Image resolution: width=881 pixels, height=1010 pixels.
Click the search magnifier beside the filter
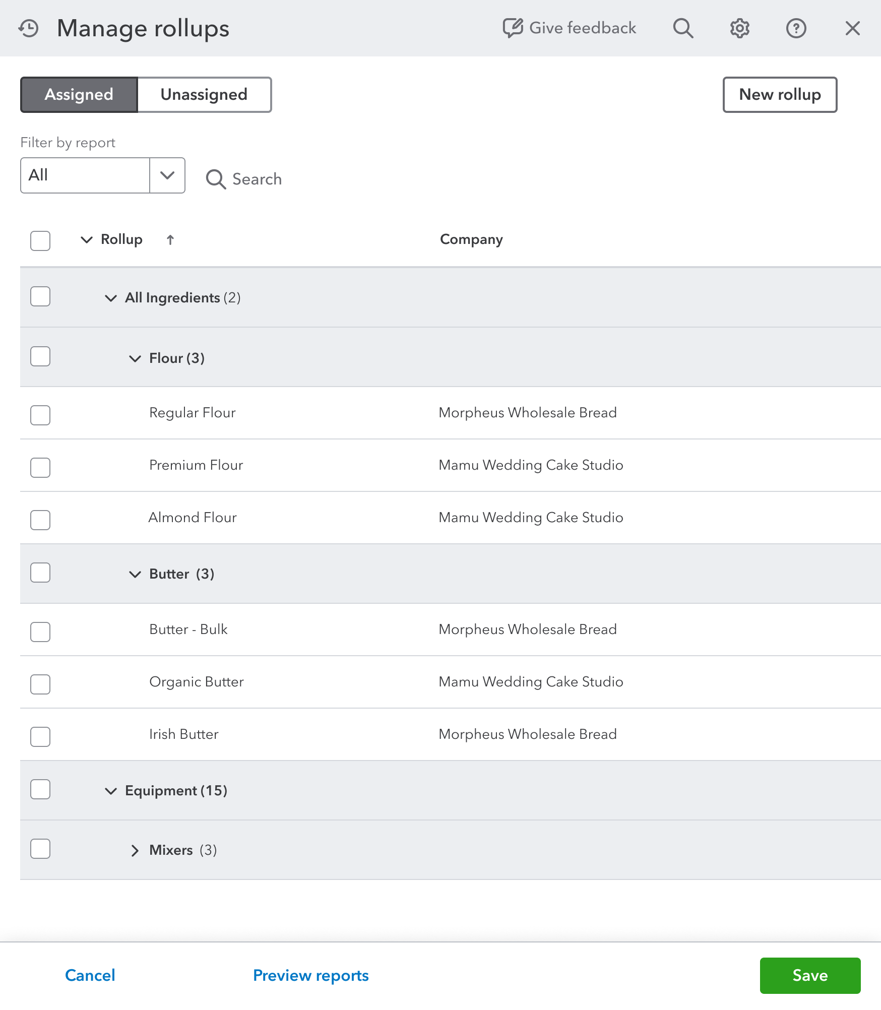[x=216, y=179]
